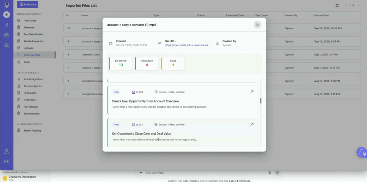Select the Test Cases sidebar item
367x182 pixels.
tap(30, 20)
